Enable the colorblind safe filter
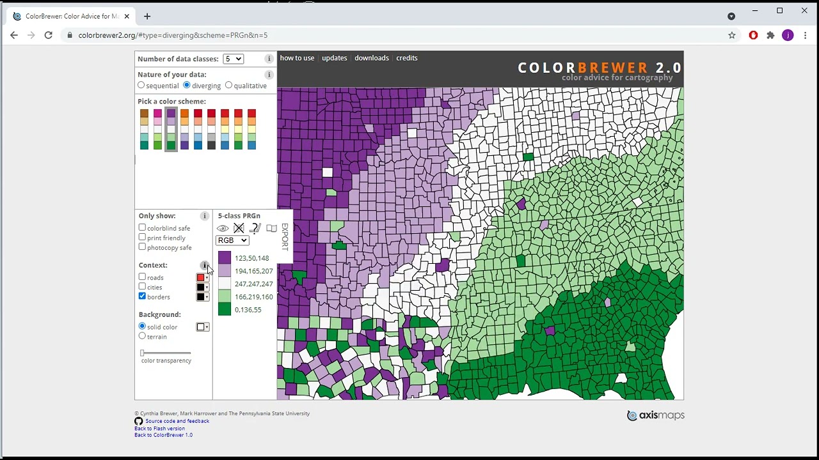 click(142, 227)
